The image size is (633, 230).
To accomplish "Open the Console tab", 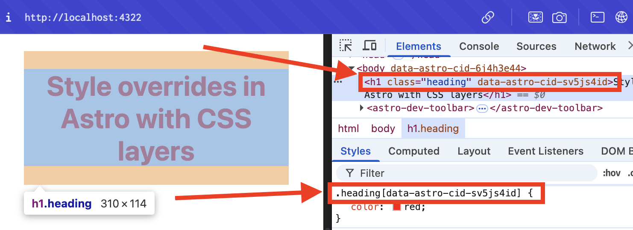I will [479, 46].
